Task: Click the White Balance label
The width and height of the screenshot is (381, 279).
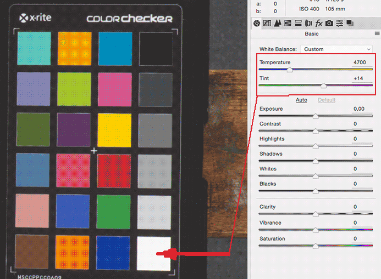Action: (x=278, y=49)
